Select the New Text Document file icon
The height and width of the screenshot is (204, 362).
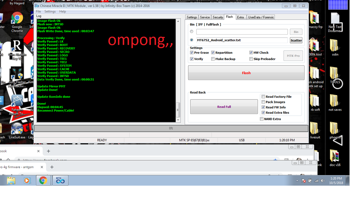335,23
